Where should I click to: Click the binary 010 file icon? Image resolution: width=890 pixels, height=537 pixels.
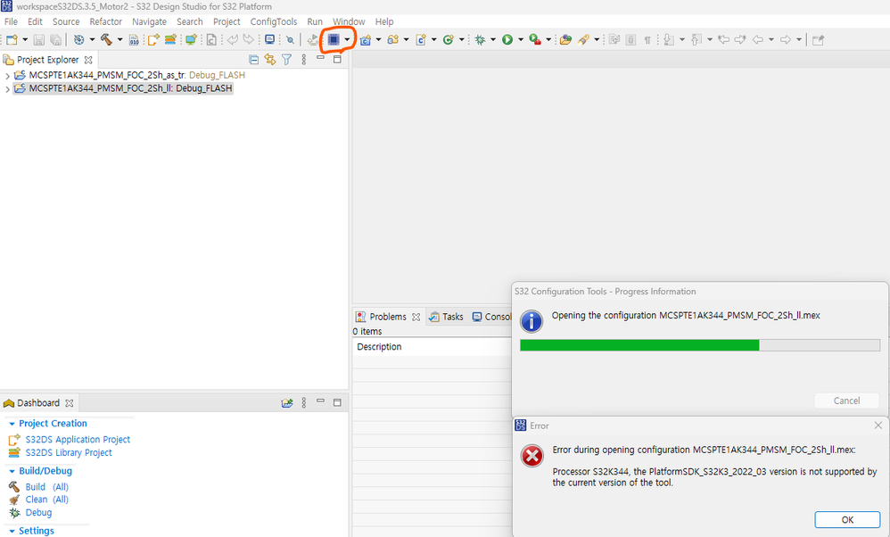coord(134,40)
